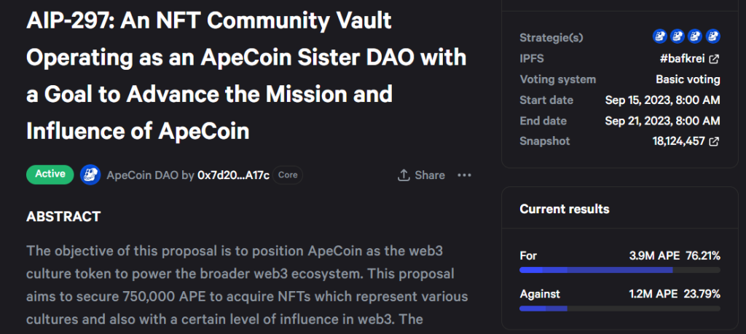Click the ApeCoin DAO avatar icon
The width and height of the screenshot is (746, 334).
click(90, 175)
